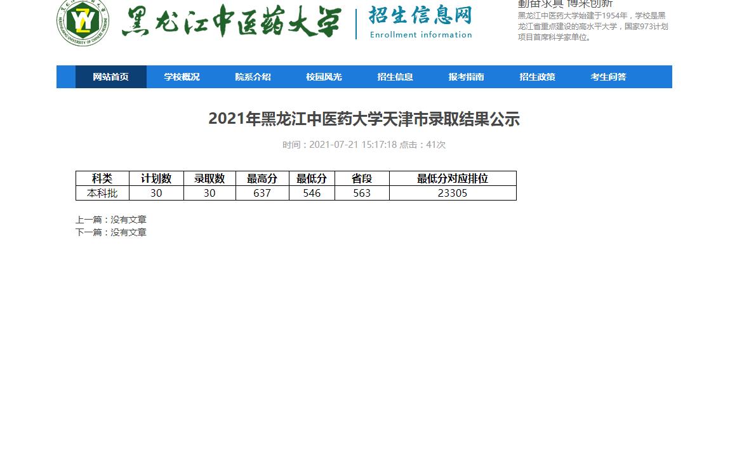Open the 院系介绍 menu item
730x476 pixels.
click(x=253, y=77)
